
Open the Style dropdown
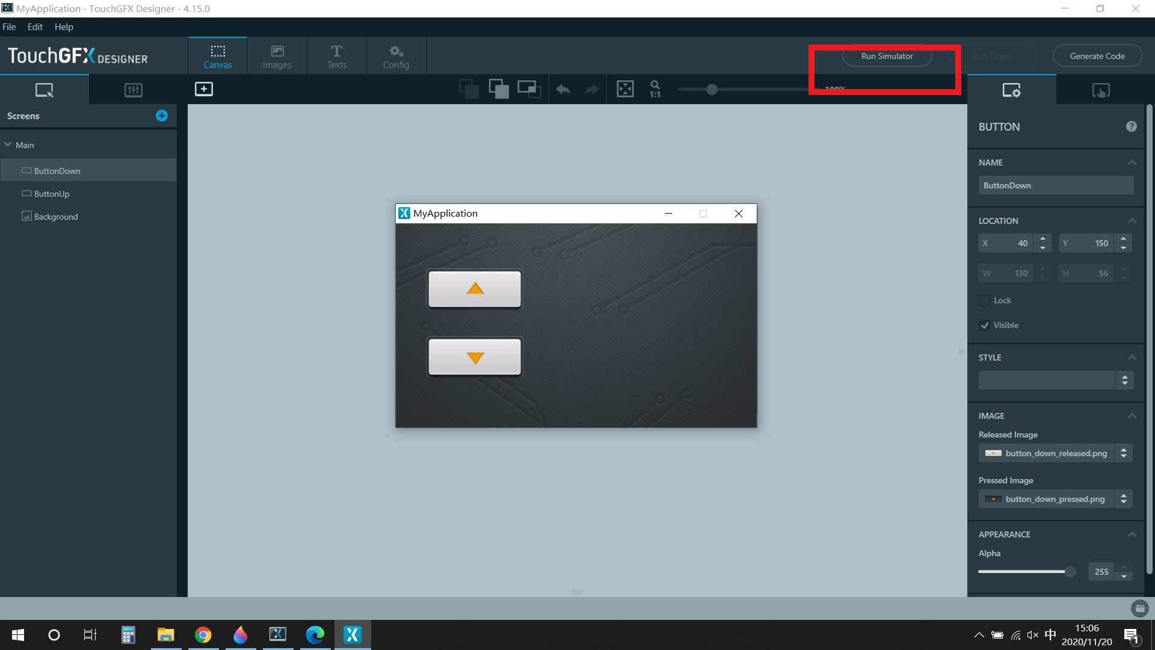pos(1124,380)
